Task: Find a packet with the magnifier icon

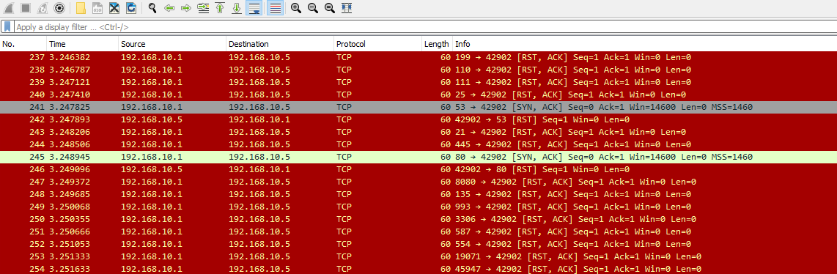Action: (152, 8)
